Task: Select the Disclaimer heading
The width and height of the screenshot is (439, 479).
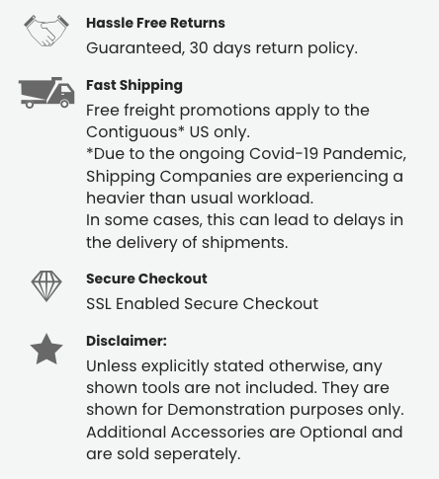Action: [127, 341]
